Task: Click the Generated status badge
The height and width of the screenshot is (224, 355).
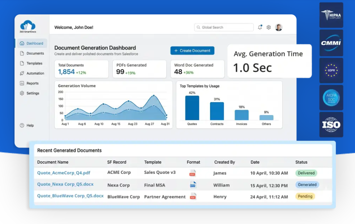Action: coord(307,185)
